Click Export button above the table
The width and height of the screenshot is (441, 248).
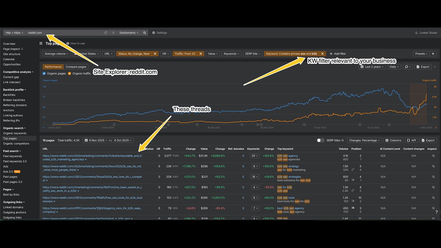click(x=428, y=140)
